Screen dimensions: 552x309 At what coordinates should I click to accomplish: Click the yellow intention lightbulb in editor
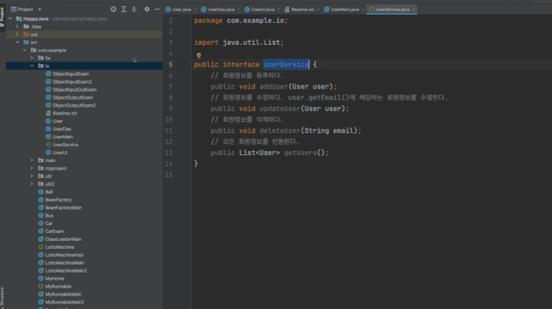click(x=198, y=54)
